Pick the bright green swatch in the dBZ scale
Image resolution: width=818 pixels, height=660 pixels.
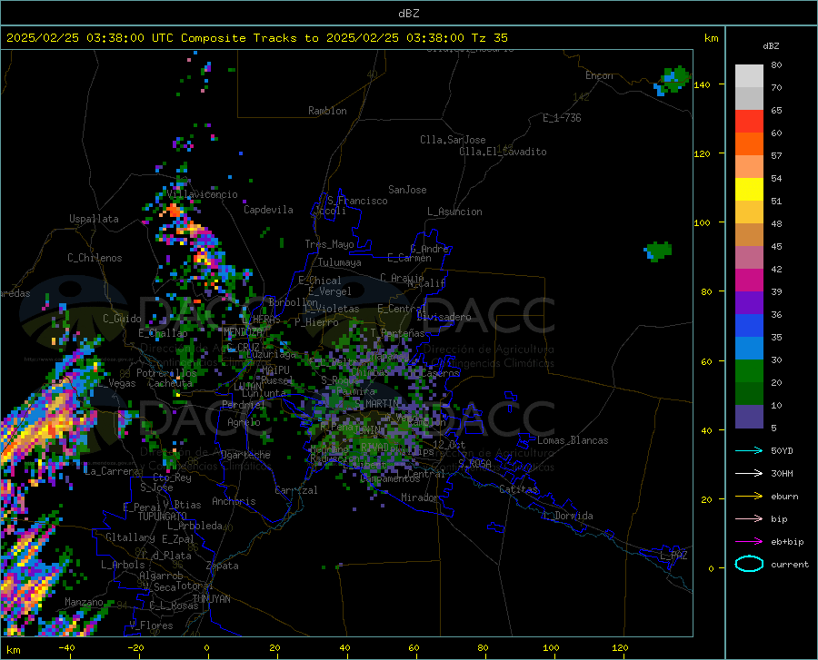pos(749,371)
